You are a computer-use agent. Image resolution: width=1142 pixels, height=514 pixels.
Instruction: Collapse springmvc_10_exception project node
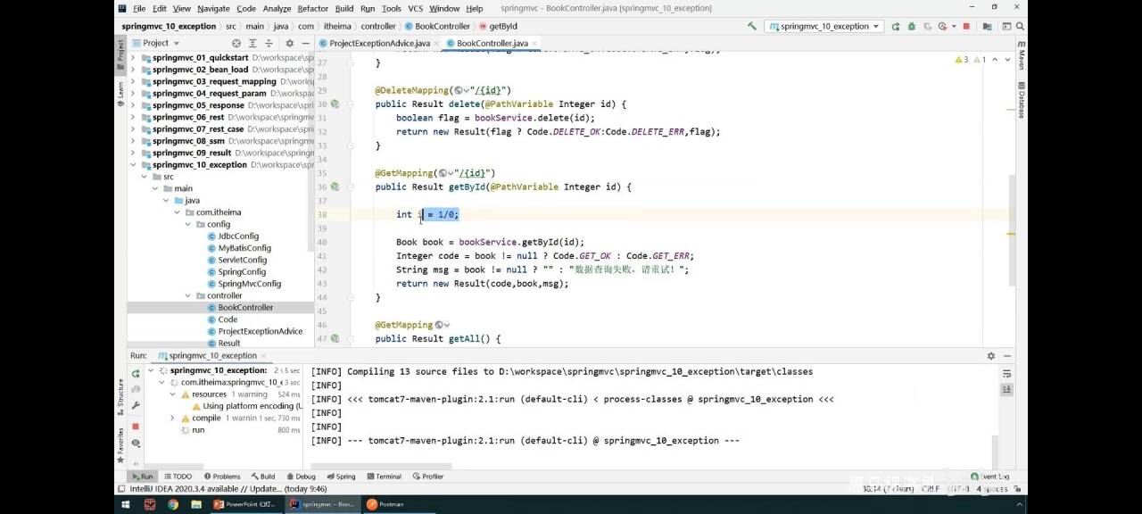[134, 165]
